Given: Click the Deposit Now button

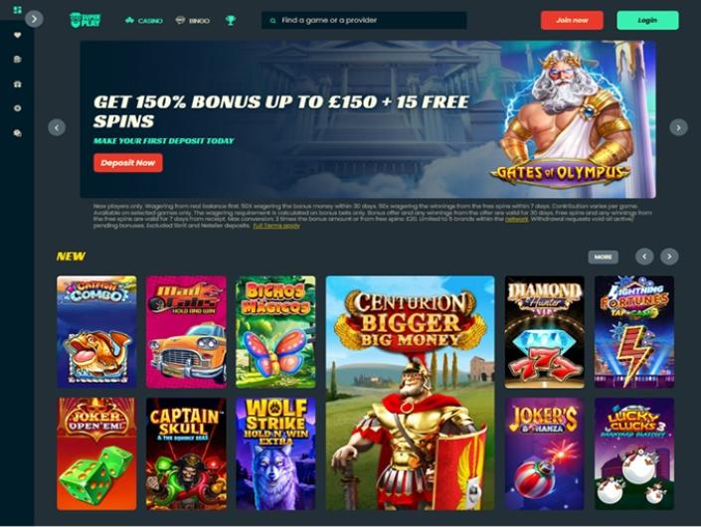Looking at the screenshot, I should click(128, 163).
